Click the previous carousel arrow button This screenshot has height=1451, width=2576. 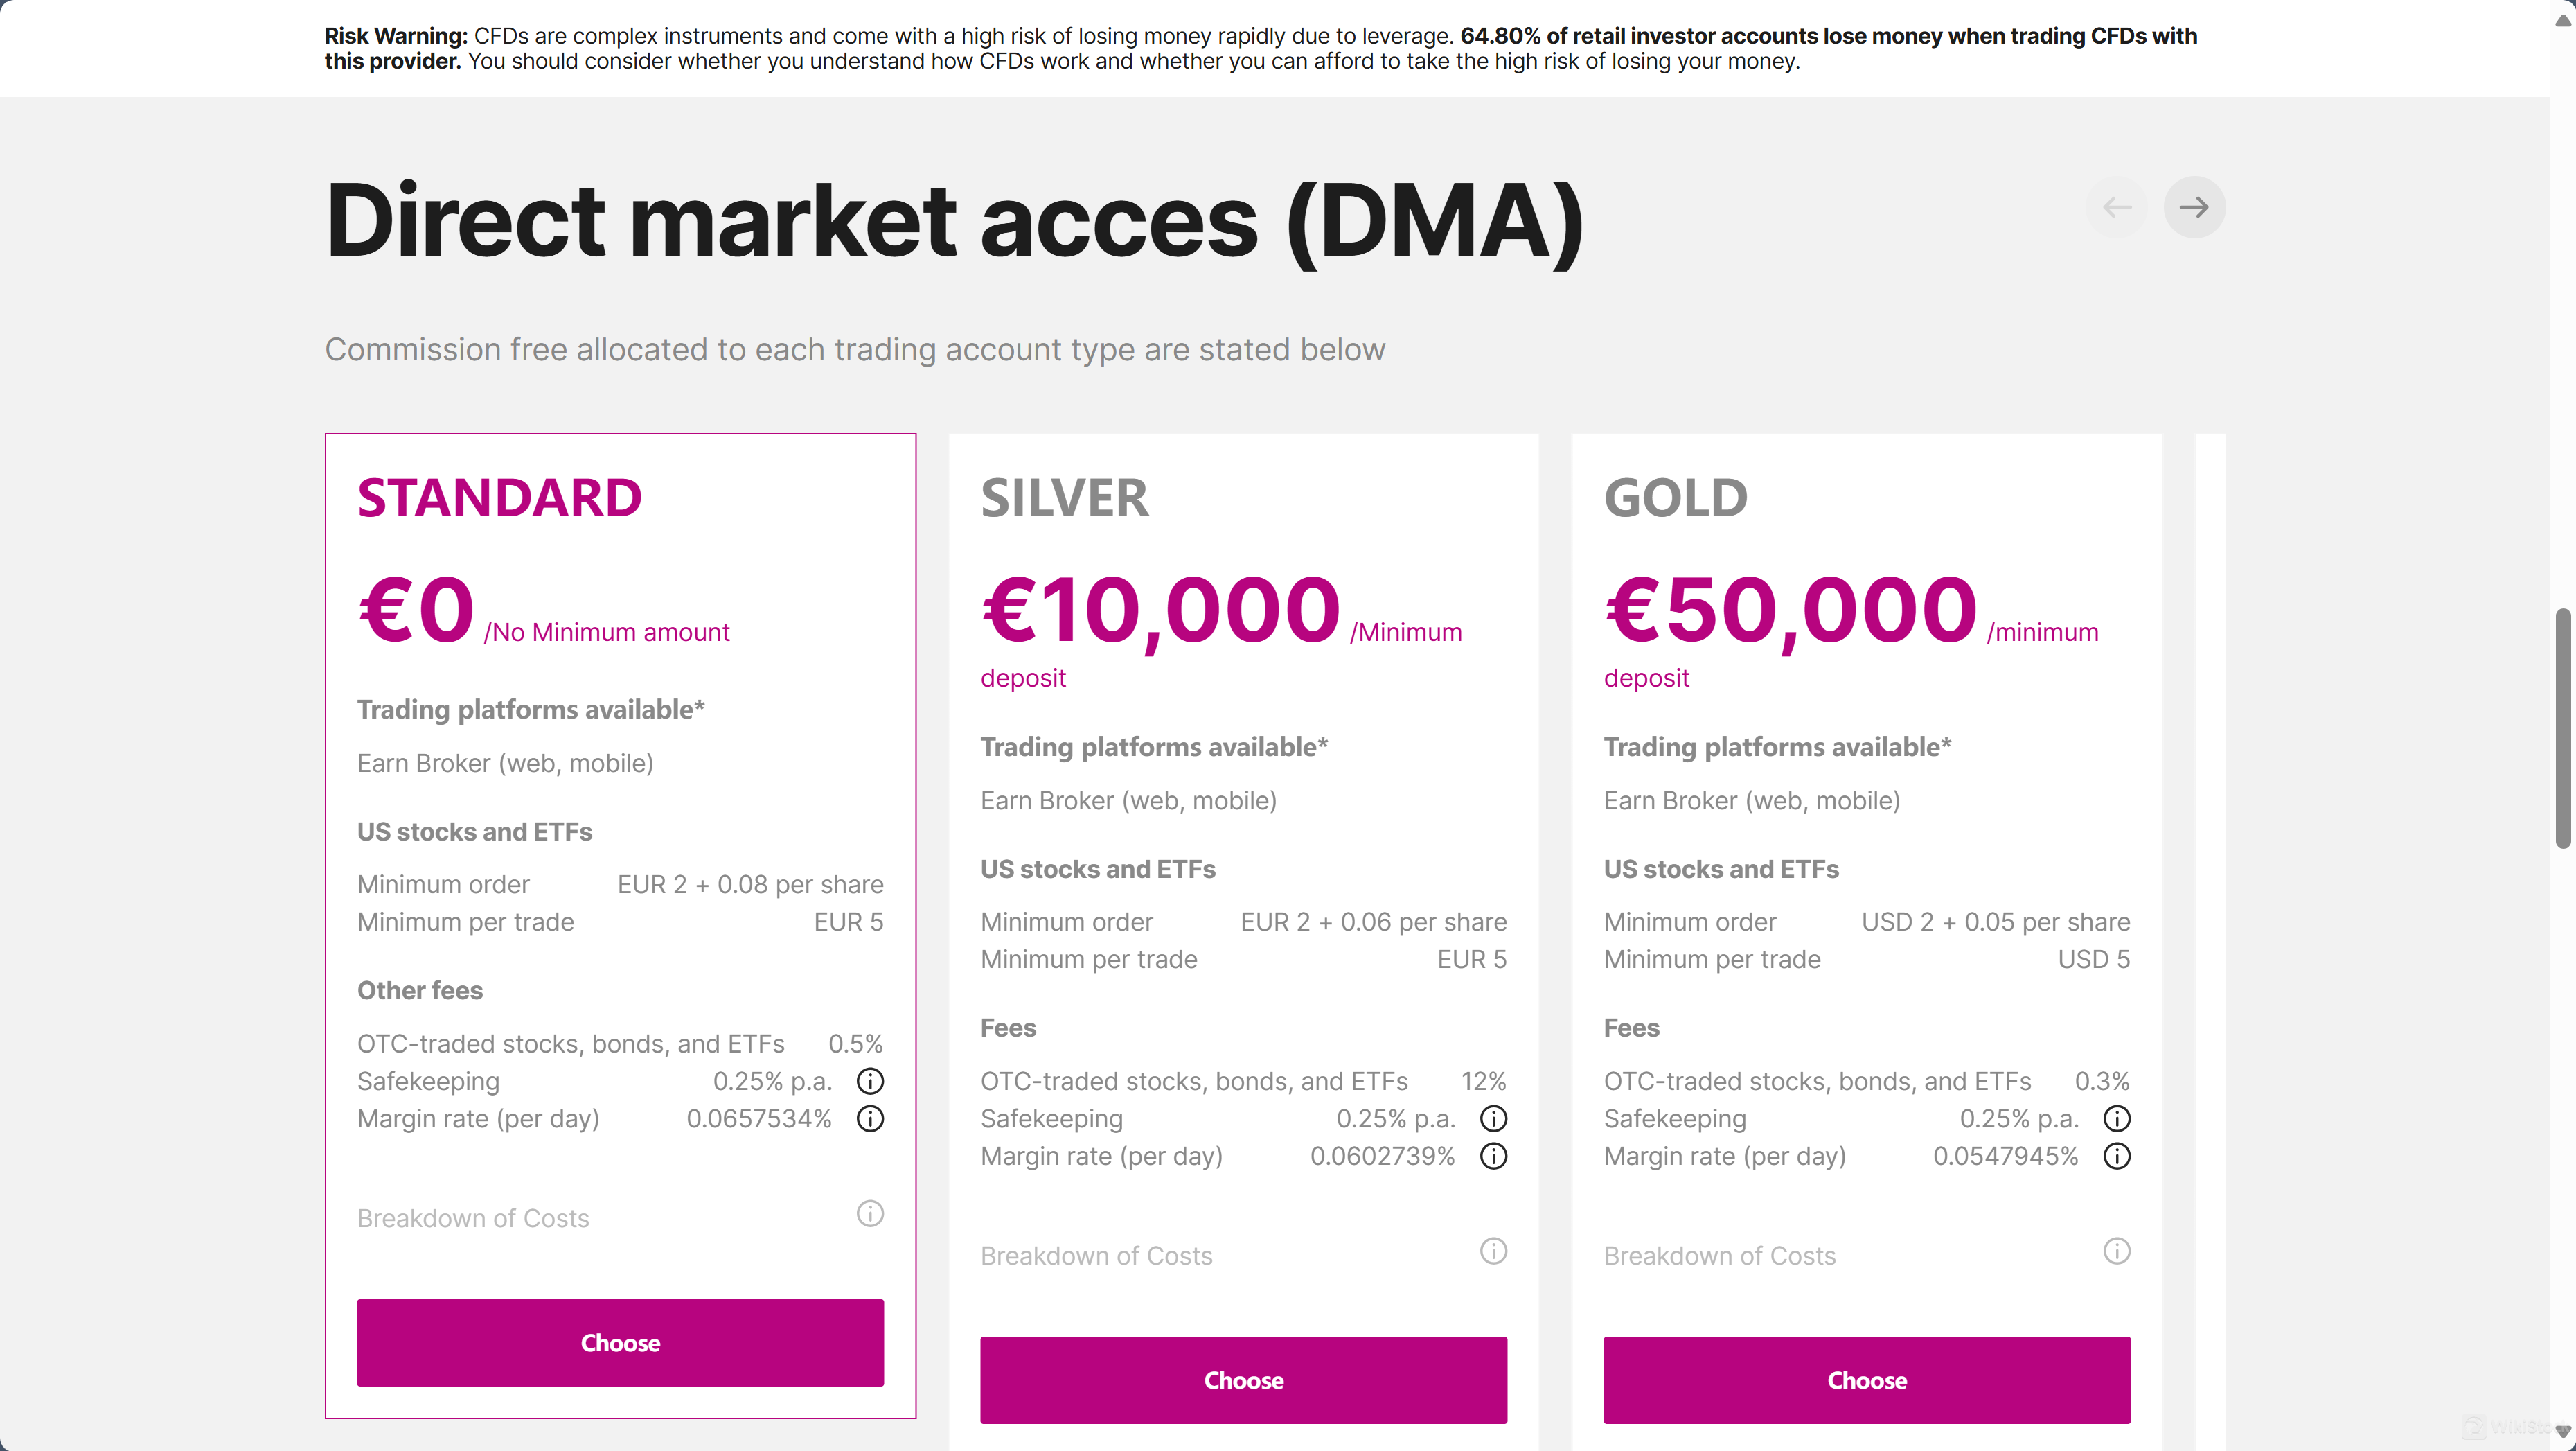point(2117,207)
